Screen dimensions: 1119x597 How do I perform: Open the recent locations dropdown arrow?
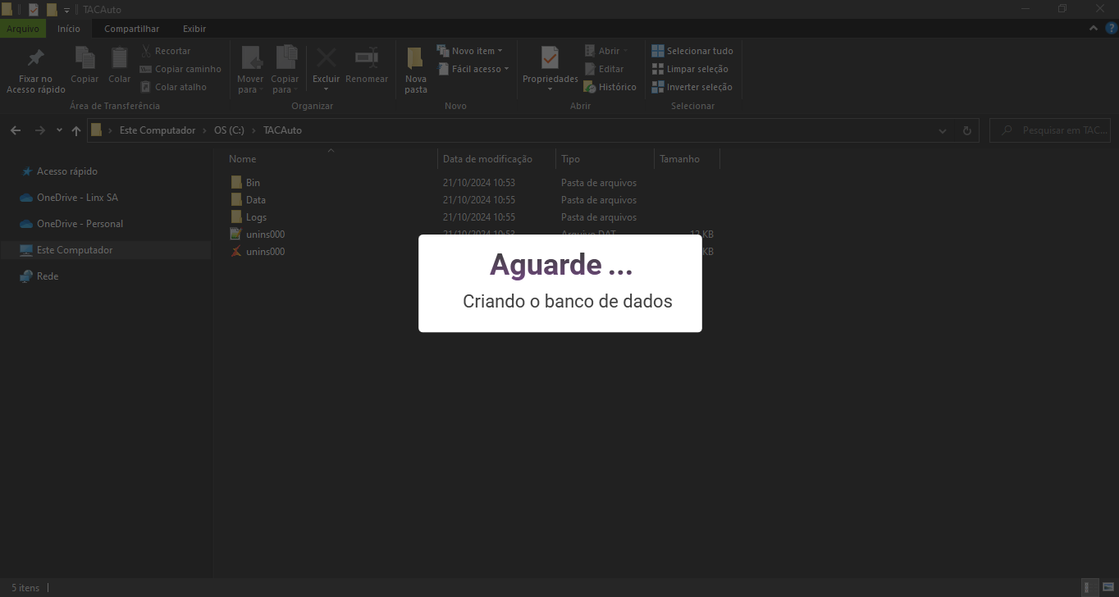pyautogui.click(x=59, y=130)
